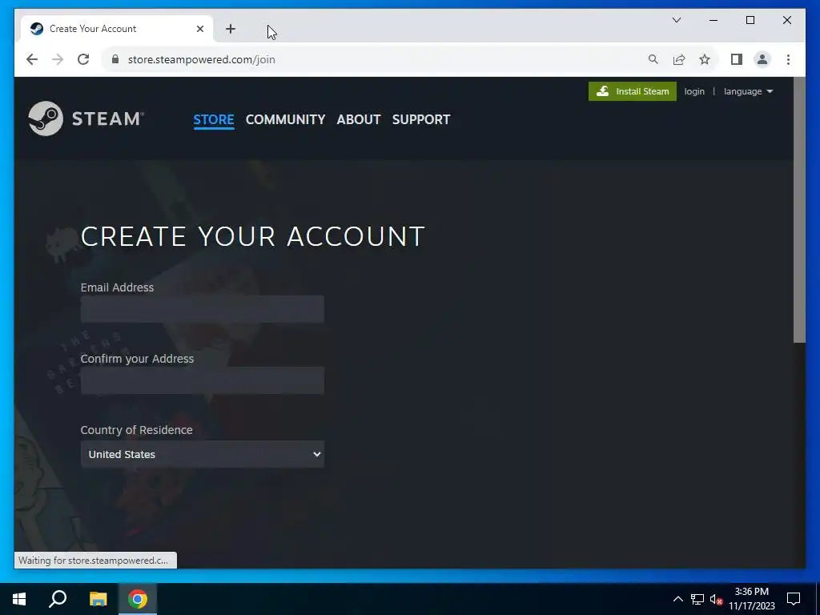The height and width of the screenshot is (615, 820).
Task: Click the muted volume tray icon
Action: 716,599
